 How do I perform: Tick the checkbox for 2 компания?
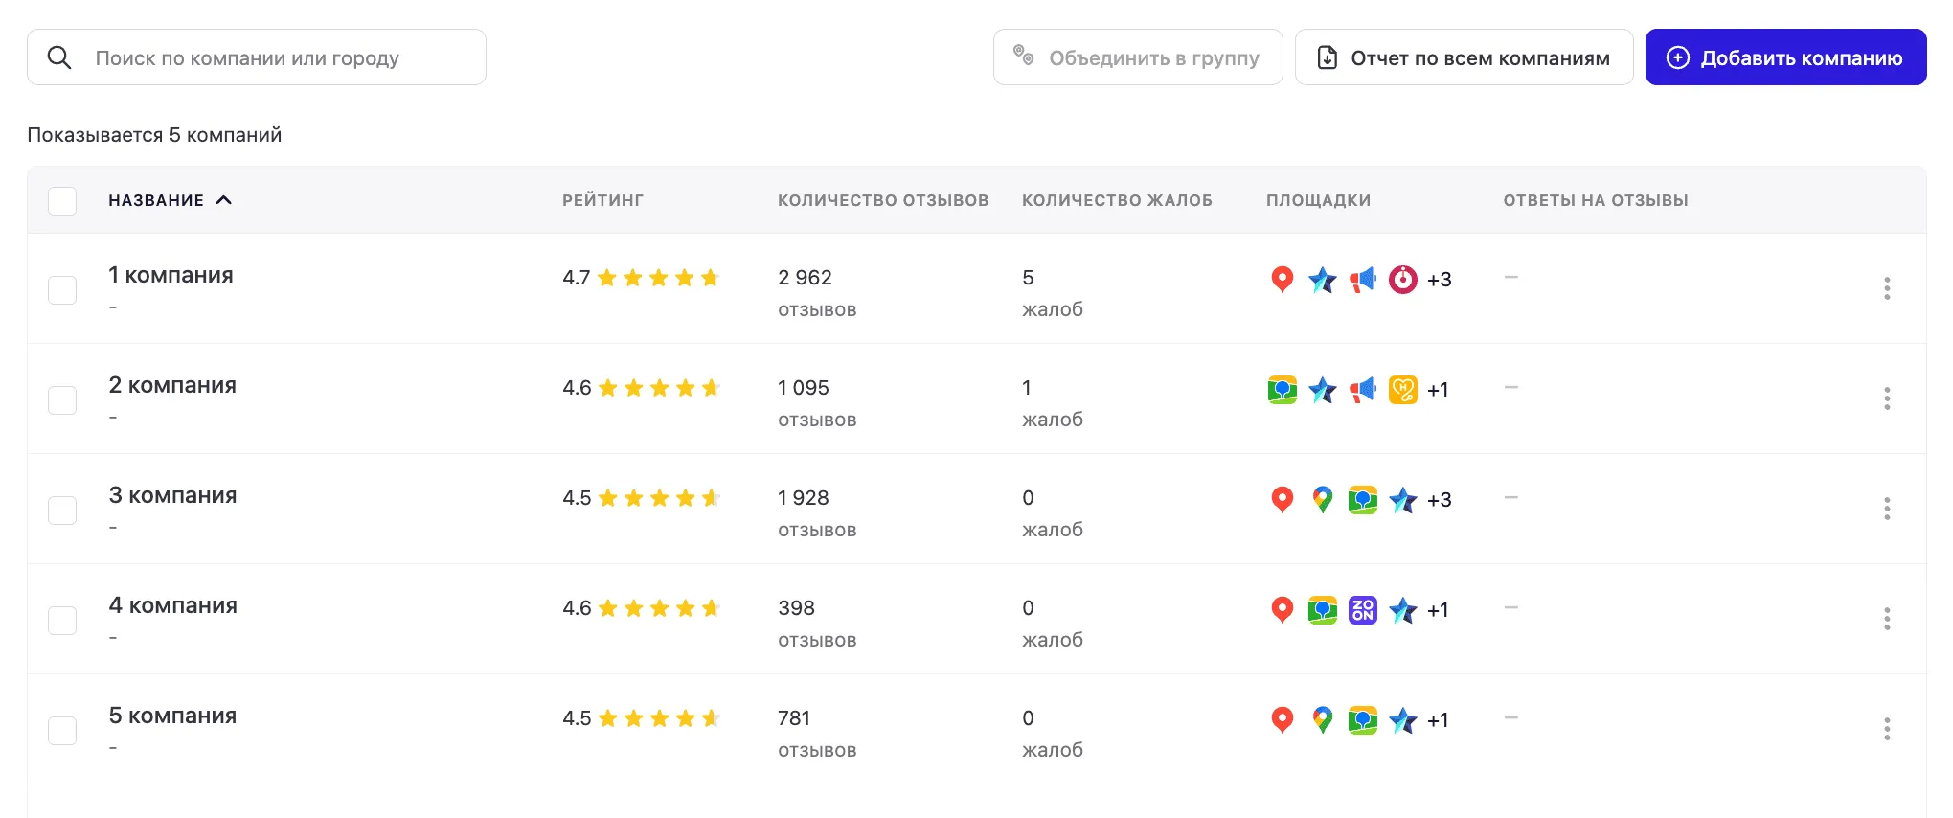62,399
